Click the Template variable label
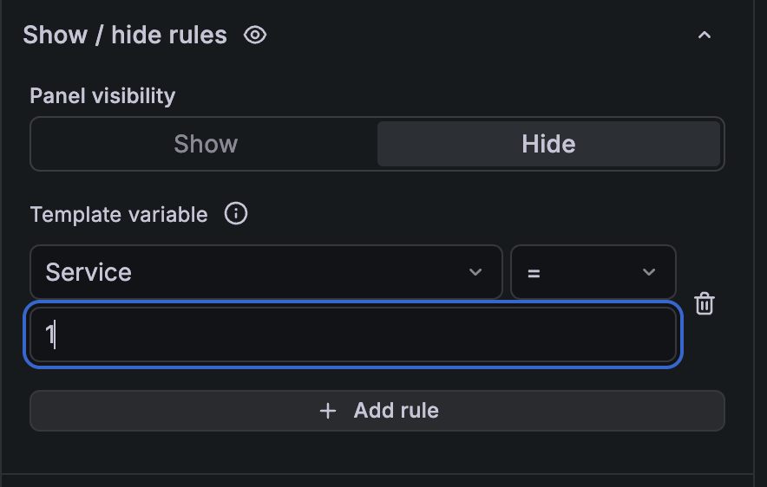The height and width of the screenshot is (487, 767). [x=119, y=214]
